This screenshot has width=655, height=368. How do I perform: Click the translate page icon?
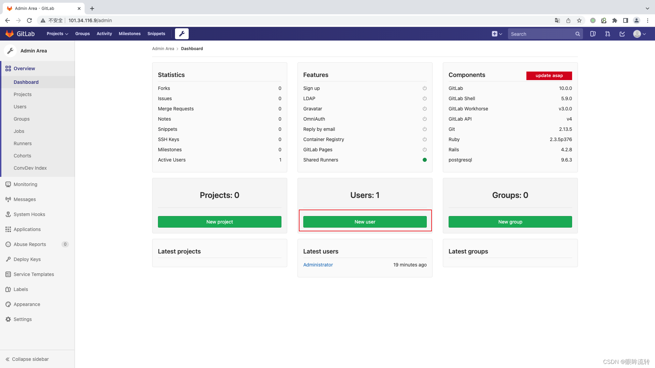click(x=557, y=20)
